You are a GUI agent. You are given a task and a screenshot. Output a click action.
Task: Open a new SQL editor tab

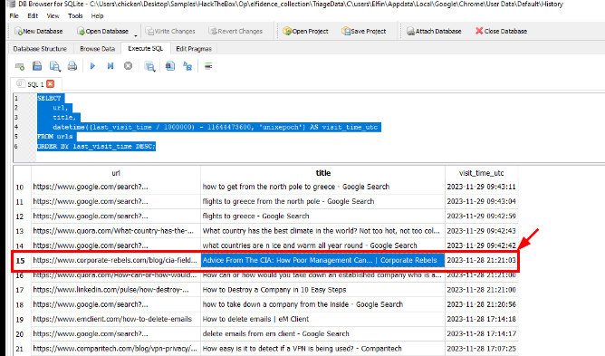click(x=20, y=66)
